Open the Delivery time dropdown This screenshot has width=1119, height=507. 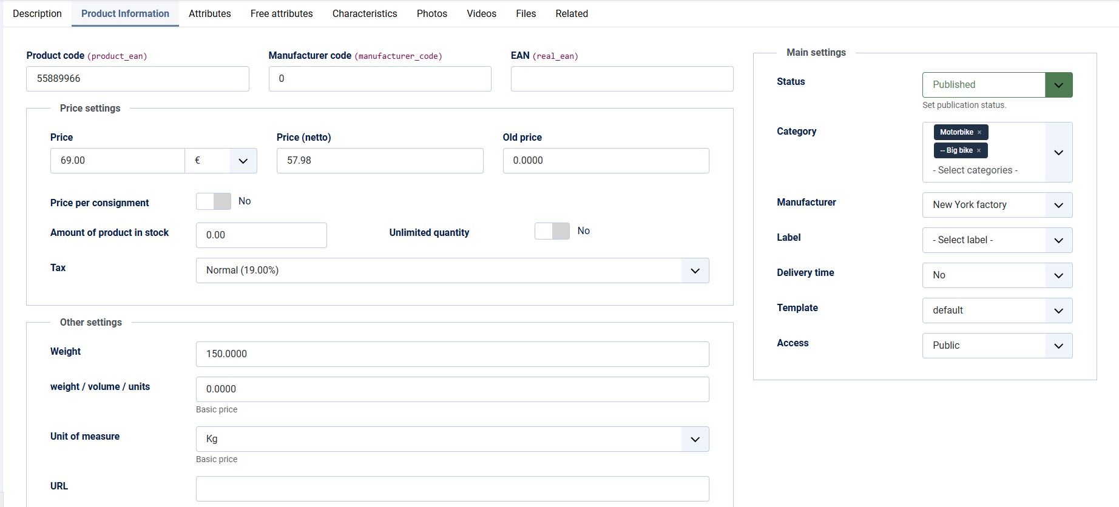coord(997,275)
